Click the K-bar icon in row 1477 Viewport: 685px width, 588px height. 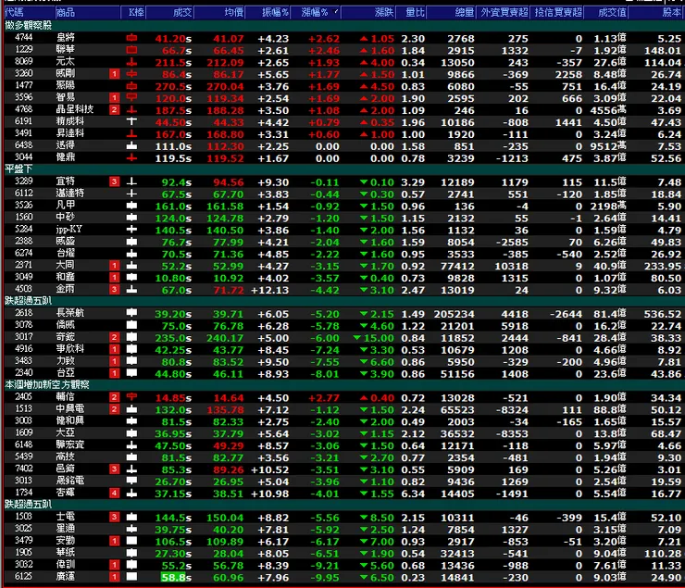click(131, 86)
